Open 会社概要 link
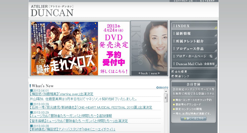 (181, 72)
